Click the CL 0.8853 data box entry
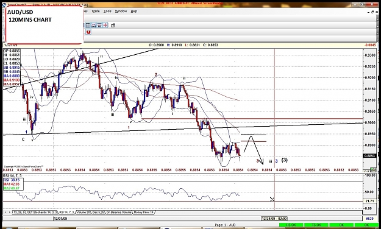The width and height of the screenshot is (381, 229). (x=12, y=63)
